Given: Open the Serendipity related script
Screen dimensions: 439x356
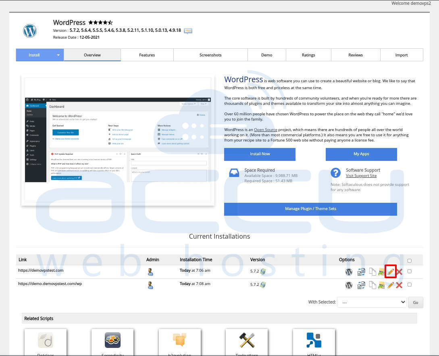Looking at the screenshot, I should [x=112, y=343].
